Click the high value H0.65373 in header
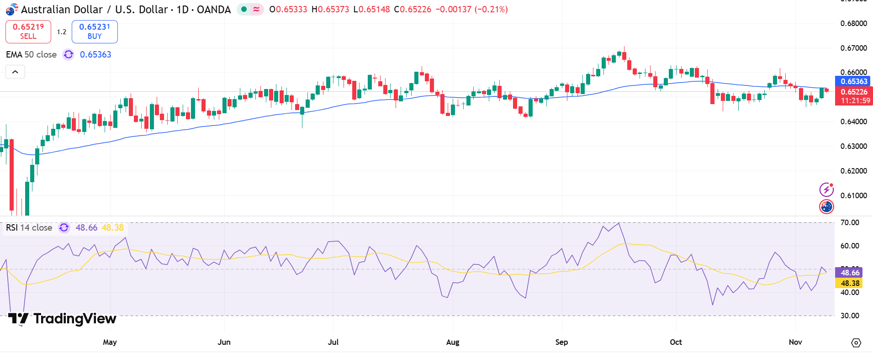The image size is (873, 353). pos(330,10)
